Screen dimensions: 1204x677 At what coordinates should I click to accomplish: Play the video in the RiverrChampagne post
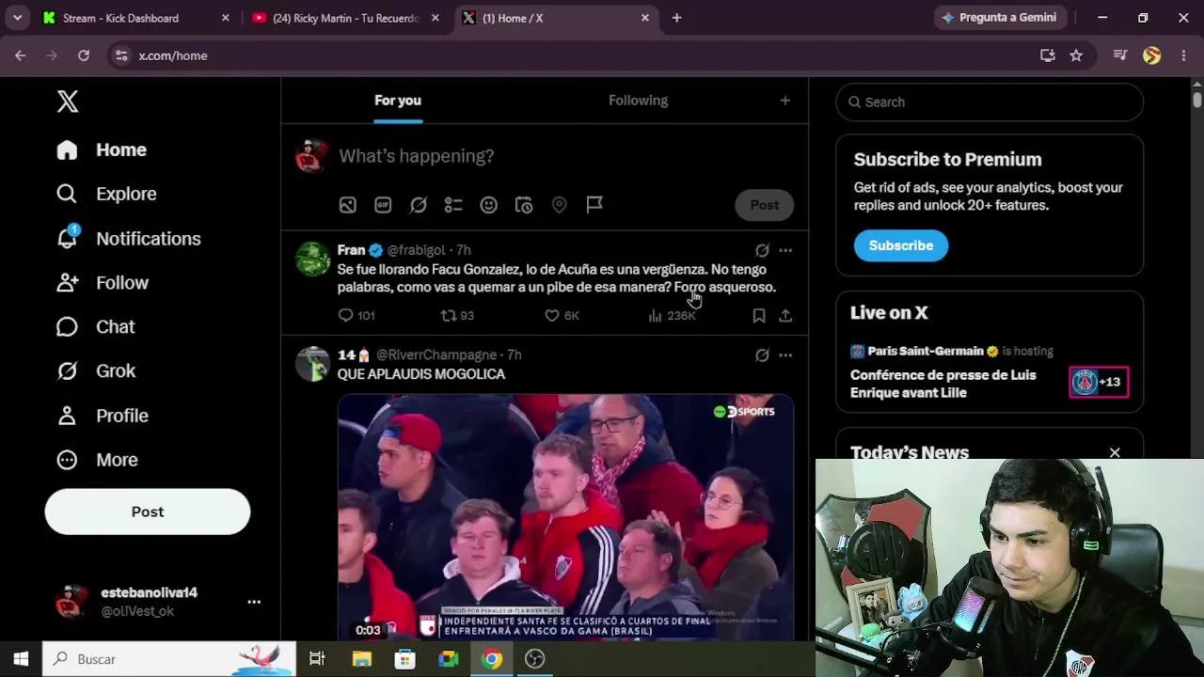tap(565, 517)
